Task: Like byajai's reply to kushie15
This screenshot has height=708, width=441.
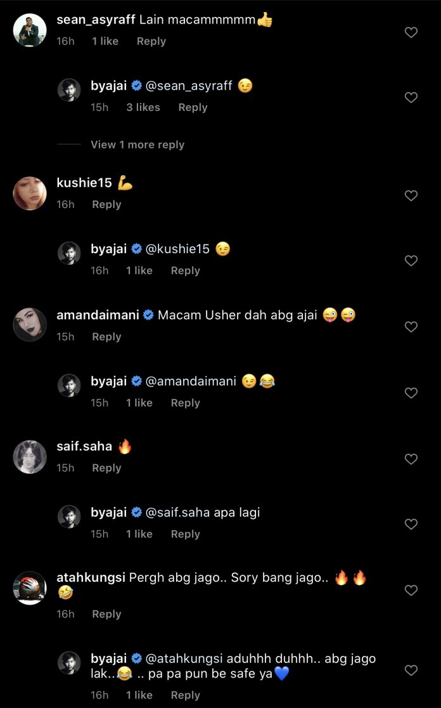Action: (x=411, y=261)
